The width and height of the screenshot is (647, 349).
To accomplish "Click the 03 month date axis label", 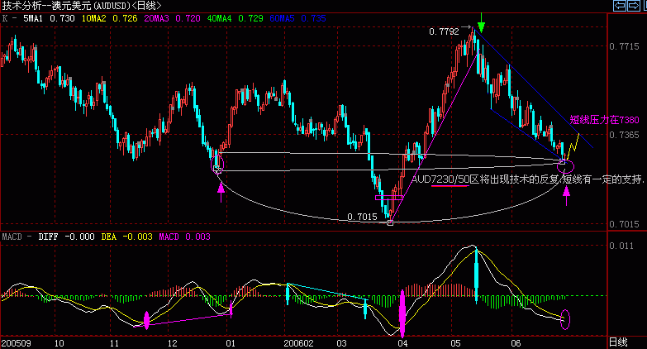I will 341,343.
